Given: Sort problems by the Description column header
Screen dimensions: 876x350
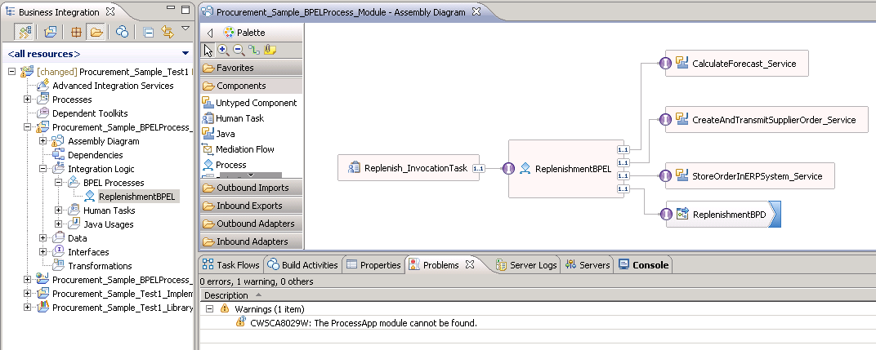Looking at the screenshot, I should click(226, 295).
